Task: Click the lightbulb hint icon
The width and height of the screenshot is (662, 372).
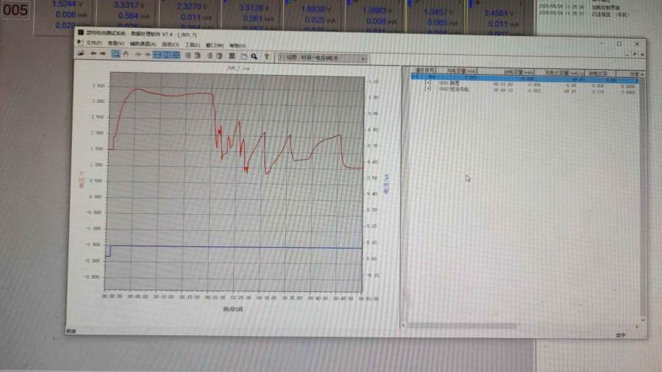Action: (x=266, y=56)
